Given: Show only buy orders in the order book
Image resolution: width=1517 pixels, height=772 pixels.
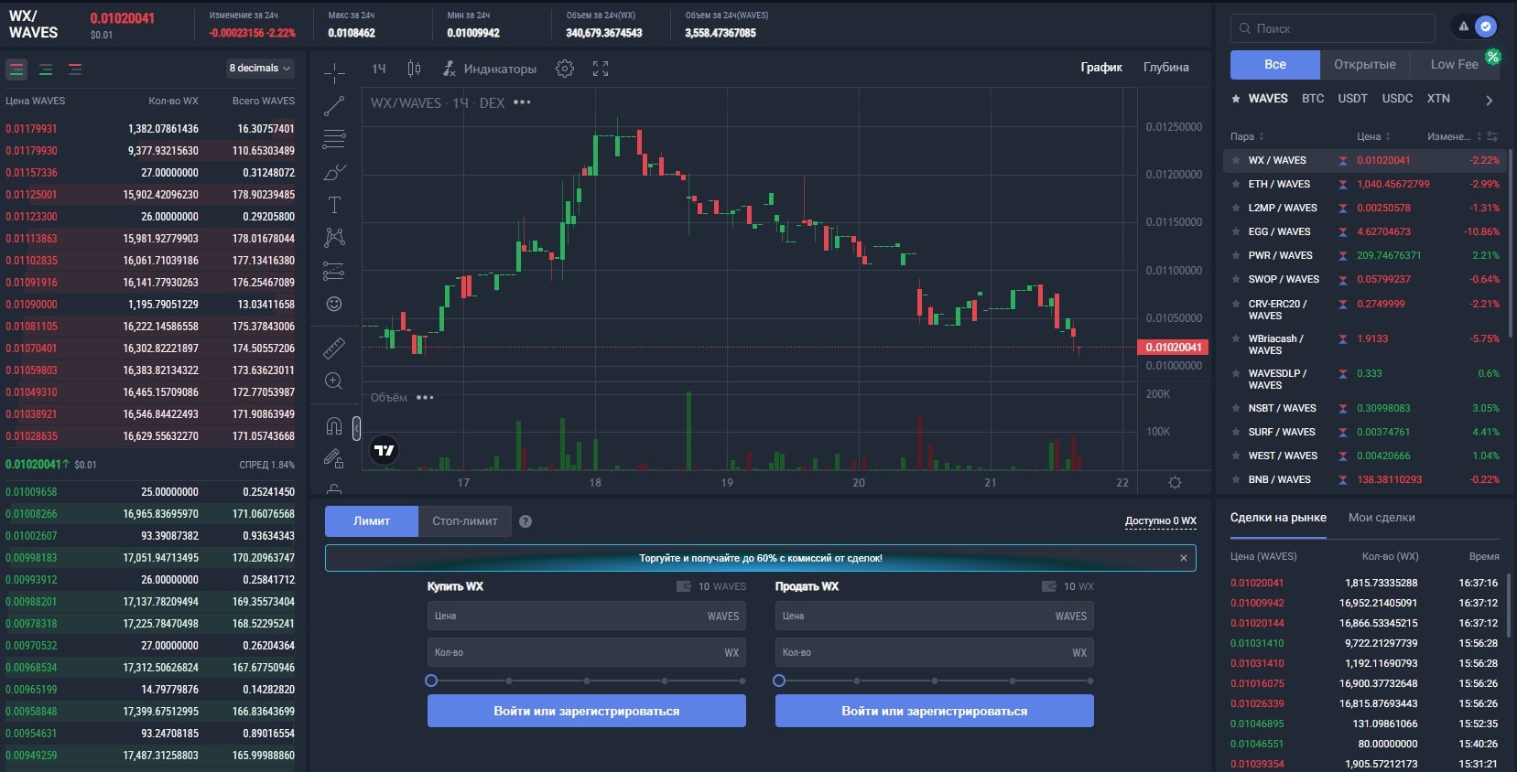Looking at the screenshot, I should tap(46, 70).
